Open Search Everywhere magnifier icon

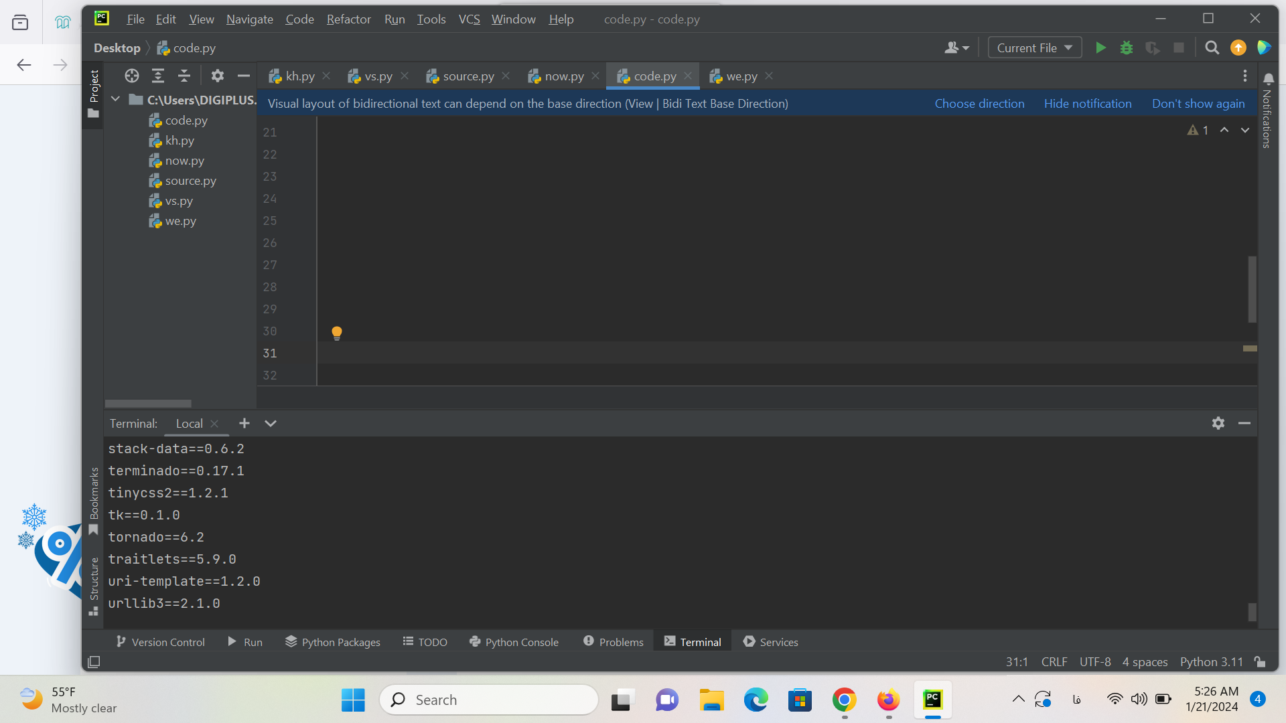coord(1212,48)
